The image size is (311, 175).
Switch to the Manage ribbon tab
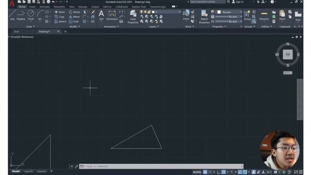point(83,7)
